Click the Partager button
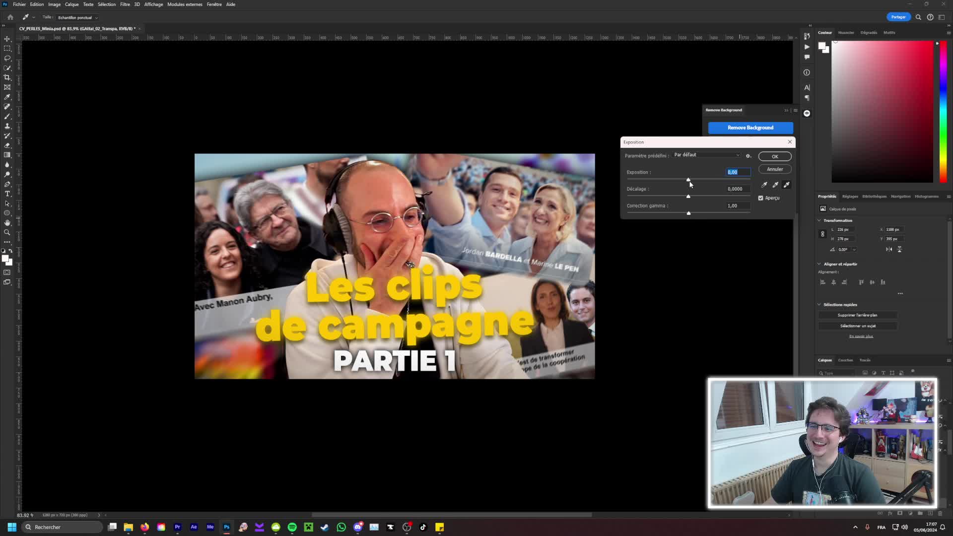 tap(898, 17)
